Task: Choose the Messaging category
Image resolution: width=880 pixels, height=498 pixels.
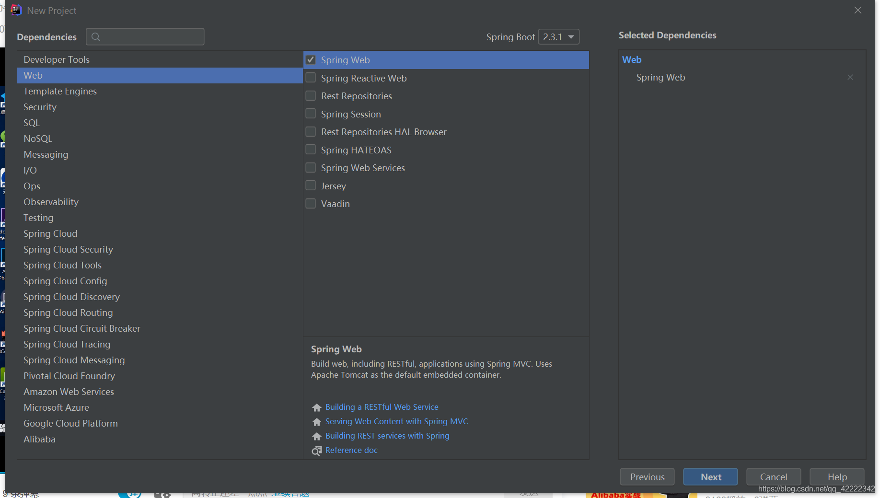Action: coord(160,154)
